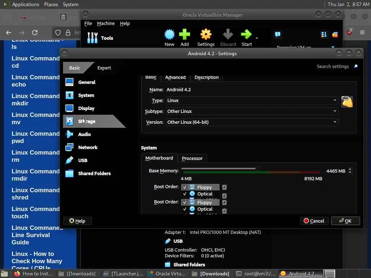The image size is (371, 278).
Task: Open the System settings category
Action: click(80, 95)
